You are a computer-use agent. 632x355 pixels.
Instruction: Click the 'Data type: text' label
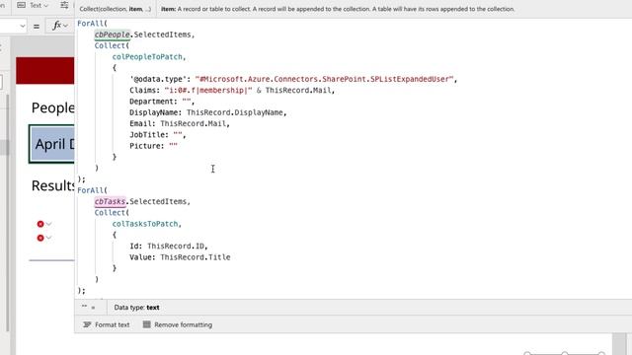[x=136, y=308]
